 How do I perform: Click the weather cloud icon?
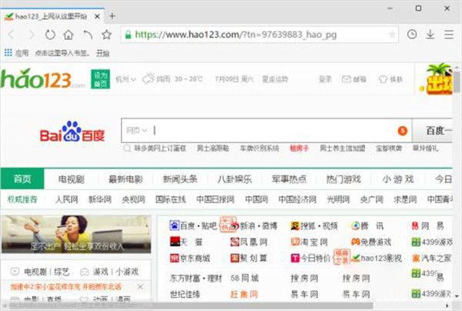tap(148, 79)
